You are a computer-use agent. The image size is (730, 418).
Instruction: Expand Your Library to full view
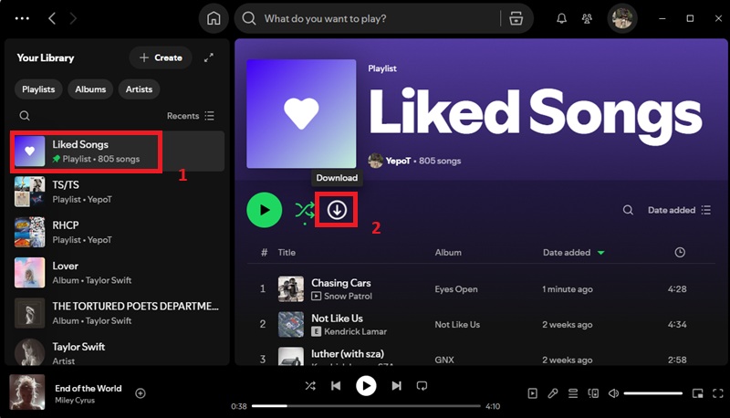coord(209,57)
